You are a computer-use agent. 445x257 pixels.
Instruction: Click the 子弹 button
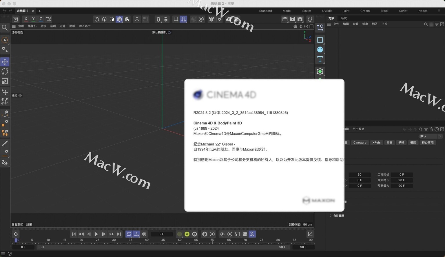point(401,143)
